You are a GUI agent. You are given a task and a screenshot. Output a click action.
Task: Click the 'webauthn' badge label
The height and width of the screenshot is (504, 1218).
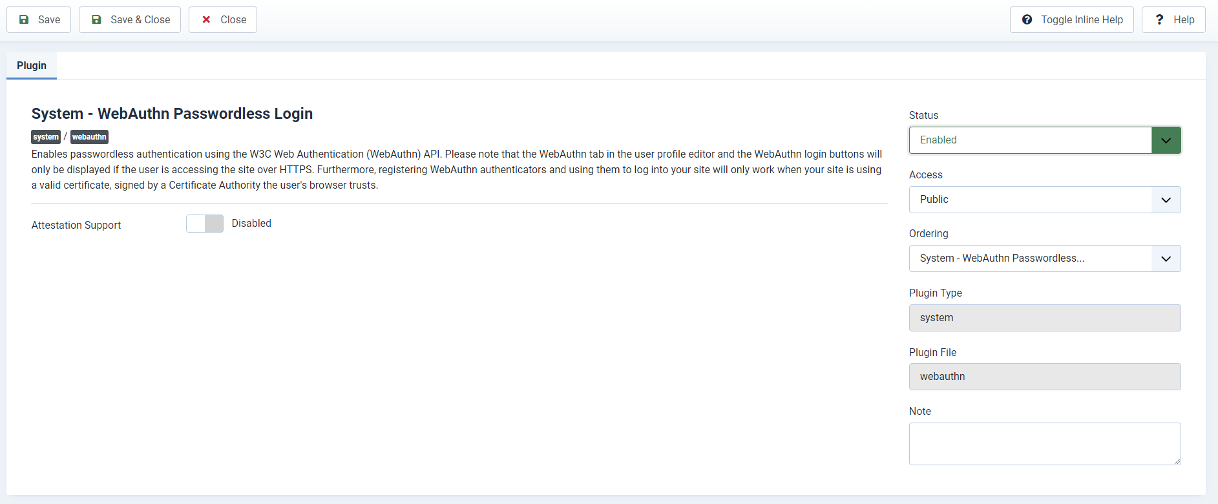89,137
